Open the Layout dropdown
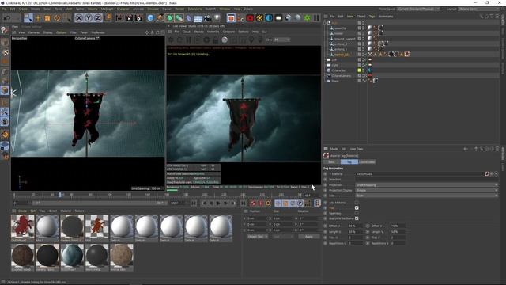Screen dimensions: 506x285 coord(479,9)
